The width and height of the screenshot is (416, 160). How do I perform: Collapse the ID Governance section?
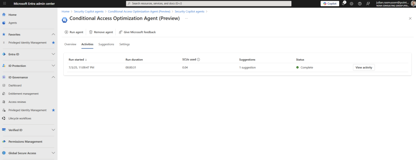click(53, 77)
